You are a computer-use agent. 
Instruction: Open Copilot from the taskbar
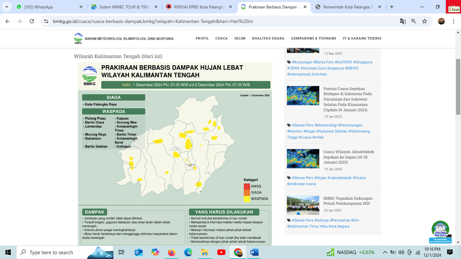(x=155, y=252)
